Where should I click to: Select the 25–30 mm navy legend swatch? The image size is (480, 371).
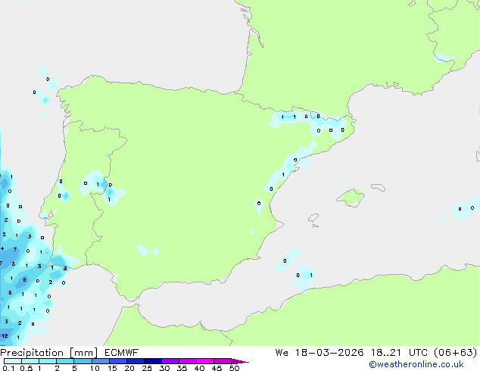click(x=152, y=361)
